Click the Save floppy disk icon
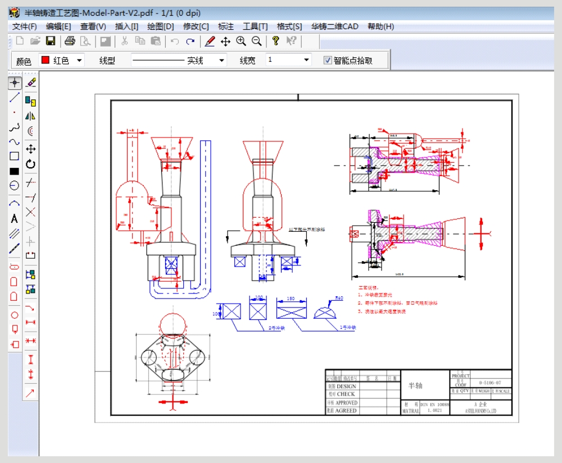 51,41
